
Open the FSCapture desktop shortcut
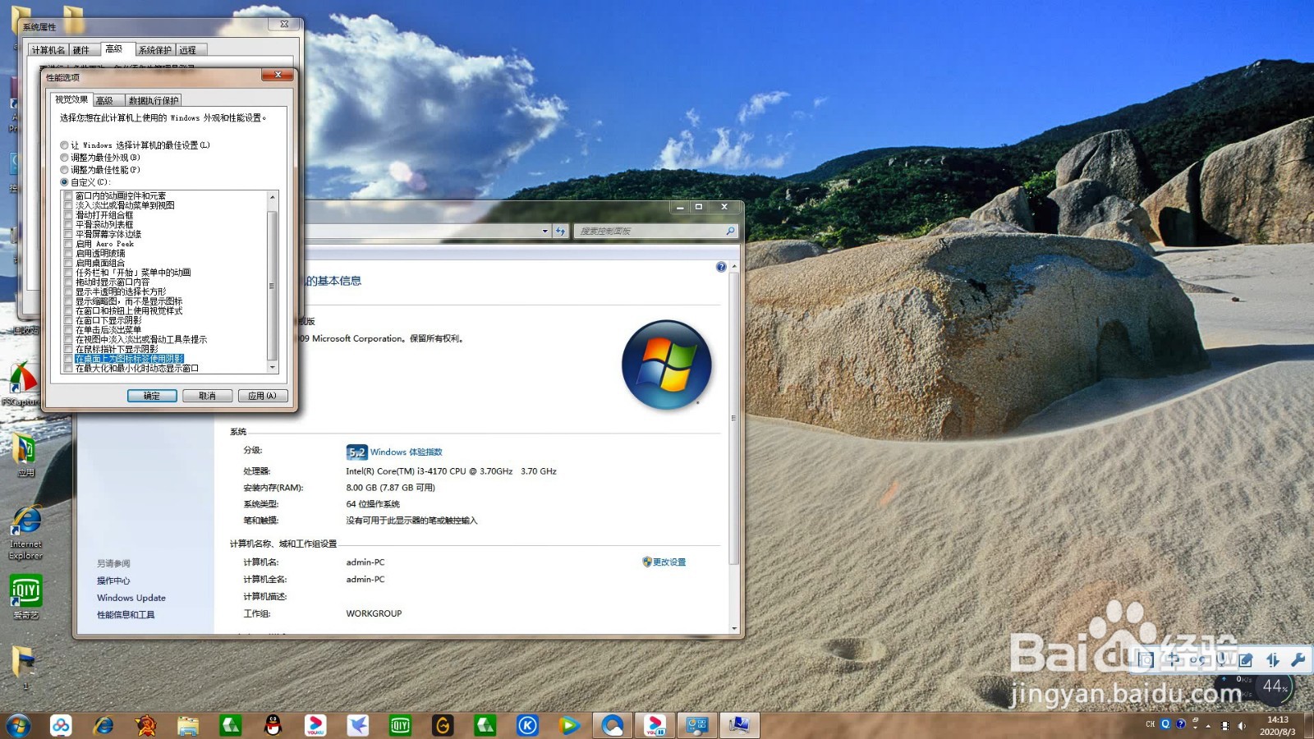click(23, 383)
